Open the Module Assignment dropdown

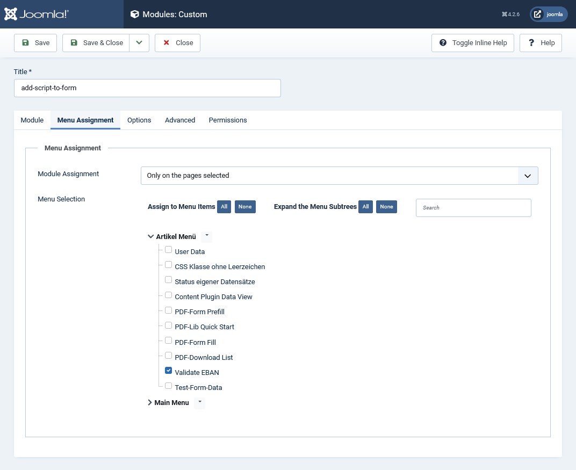[x=339, y=176]
